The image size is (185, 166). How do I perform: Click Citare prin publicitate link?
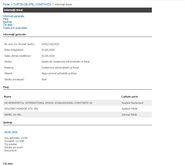coord(15,28)
